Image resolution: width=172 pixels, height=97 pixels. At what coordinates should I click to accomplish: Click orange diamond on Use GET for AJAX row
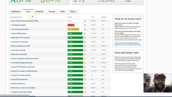coord(85,75)
